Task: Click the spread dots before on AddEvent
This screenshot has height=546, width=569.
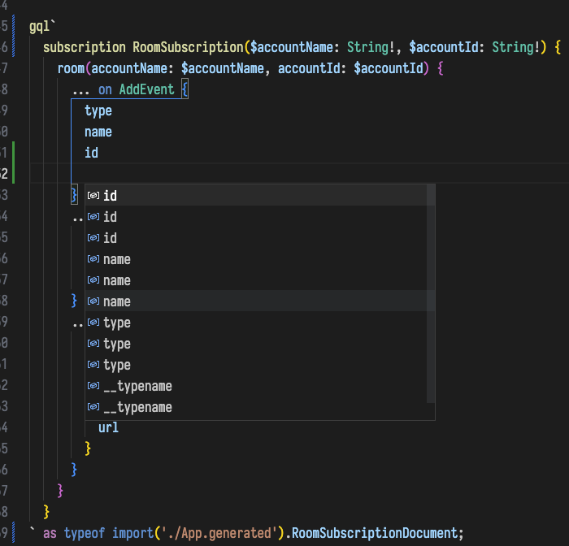Action: click(x=80, y=93)
